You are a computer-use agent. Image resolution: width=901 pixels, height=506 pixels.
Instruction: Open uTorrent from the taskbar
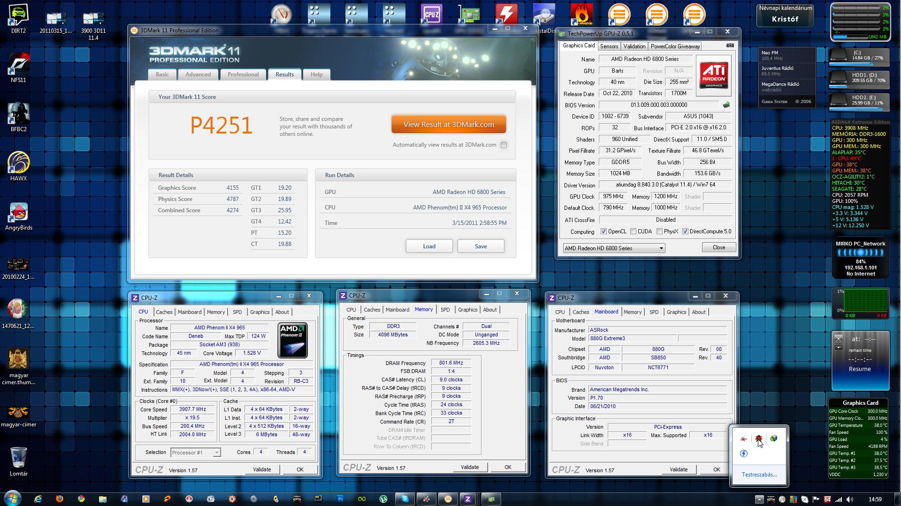coord(383,499)
